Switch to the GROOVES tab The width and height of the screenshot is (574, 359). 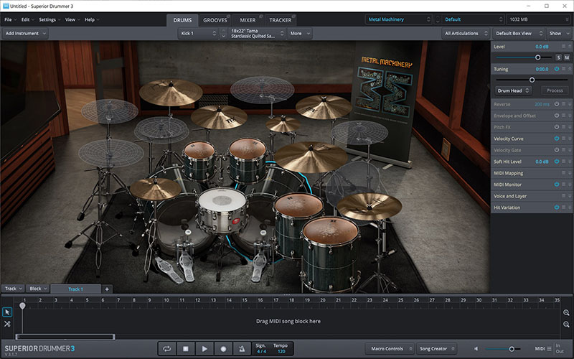click(x=215, y=20)
